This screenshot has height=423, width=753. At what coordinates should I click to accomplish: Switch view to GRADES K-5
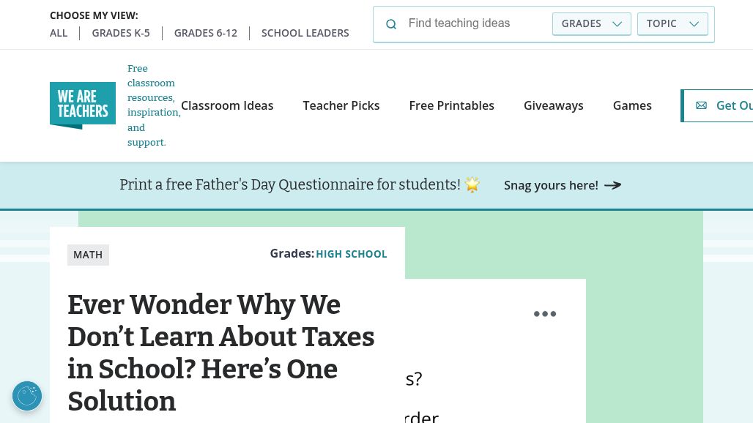coord(121,33)
